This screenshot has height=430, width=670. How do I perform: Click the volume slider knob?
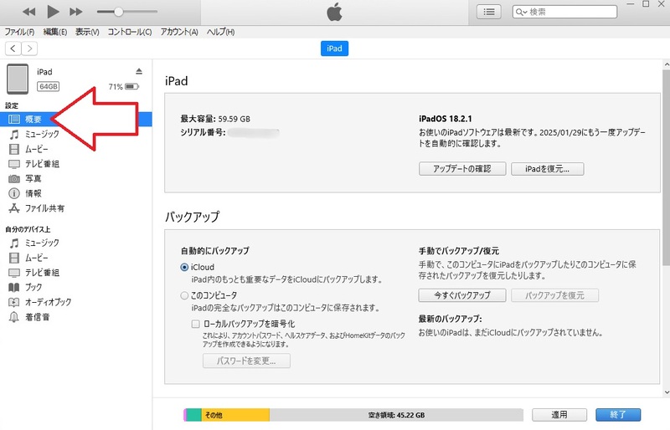118,12
